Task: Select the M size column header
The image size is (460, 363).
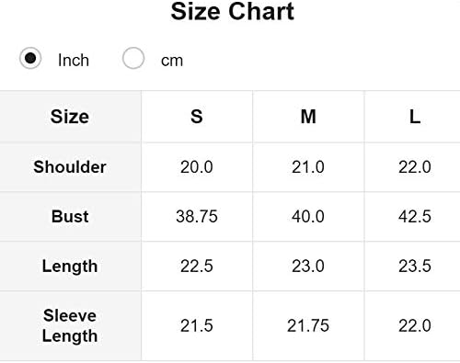Action: click(x=308, y=117)
